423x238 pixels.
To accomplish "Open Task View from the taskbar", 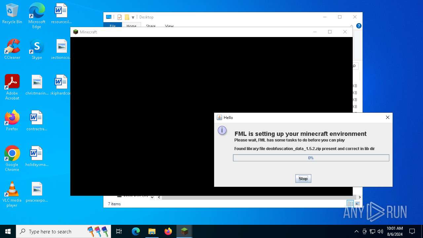I will (x=119, y=231).
